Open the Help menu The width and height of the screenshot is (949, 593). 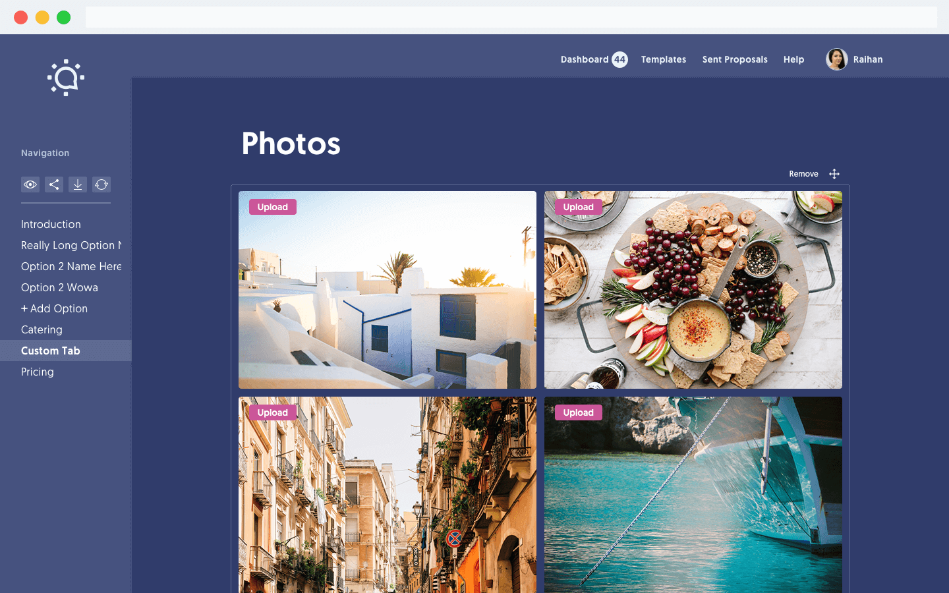793,59
